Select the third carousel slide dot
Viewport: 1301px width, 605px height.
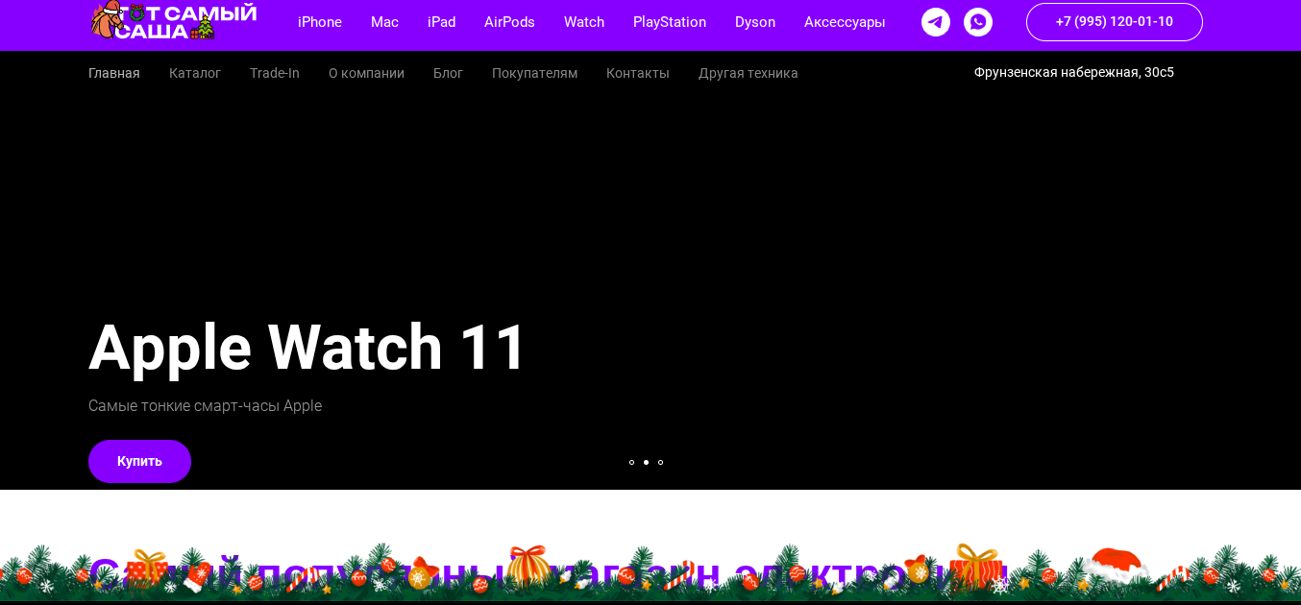[660, 462]
